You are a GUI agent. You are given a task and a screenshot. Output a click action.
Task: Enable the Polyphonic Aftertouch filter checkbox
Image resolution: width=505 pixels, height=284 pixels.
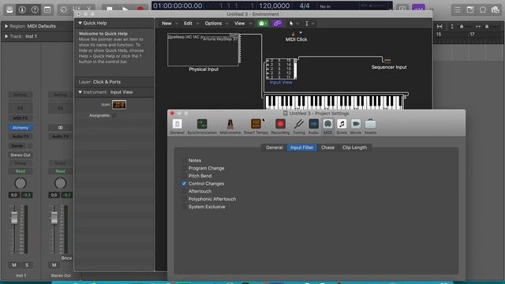(x=184, y=199)
